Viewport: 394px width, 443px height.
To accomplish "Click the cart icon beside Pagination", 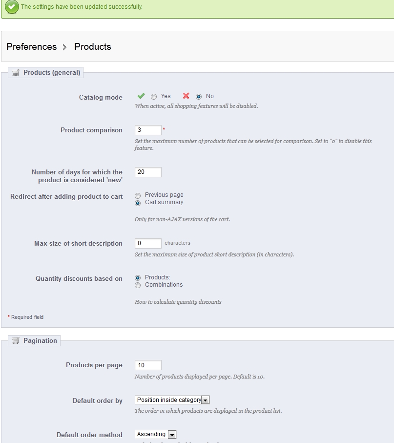I will [16, 341].
